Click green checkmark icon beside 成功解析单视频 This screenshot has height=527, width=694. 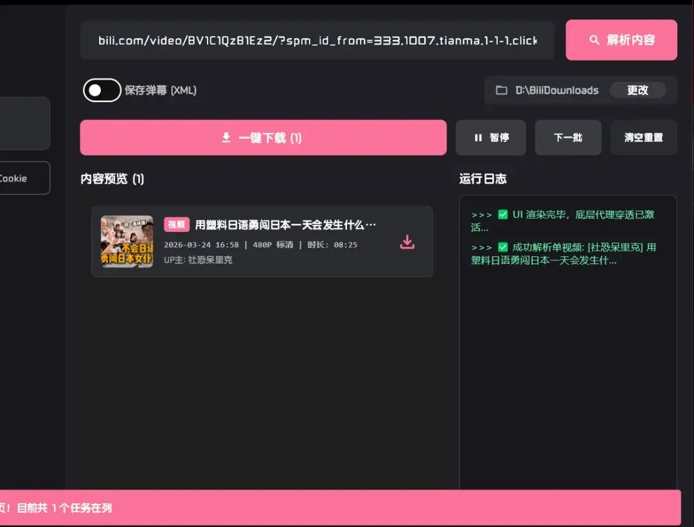(x=503, y=247)
